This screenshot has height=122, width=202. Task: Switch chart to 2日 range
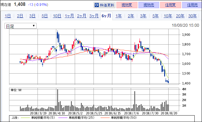pos(20,16)
